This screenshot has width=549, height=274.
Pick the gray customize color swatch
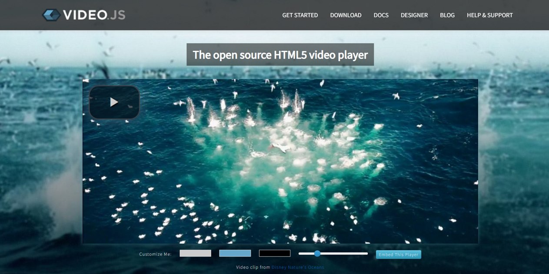click(195, 253)
